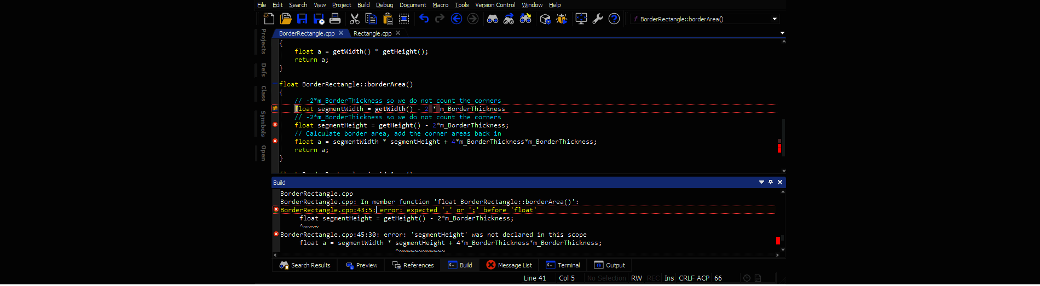Screen dimensions: 1040x286
Task: Click the Undo arrow icon
Action: [424, 19]
